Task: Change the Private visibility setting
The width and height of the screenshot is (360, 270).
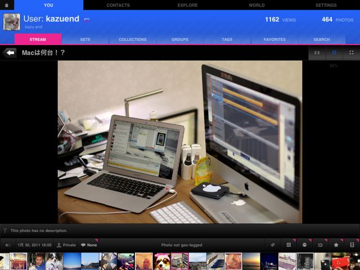Action: tap(66, 245)
